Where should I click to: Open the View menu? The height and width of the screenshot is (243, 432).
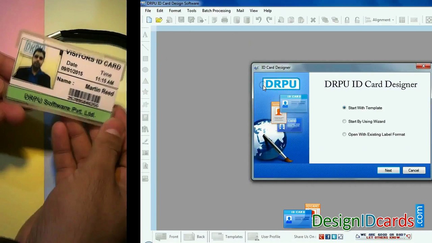(254, 11)
